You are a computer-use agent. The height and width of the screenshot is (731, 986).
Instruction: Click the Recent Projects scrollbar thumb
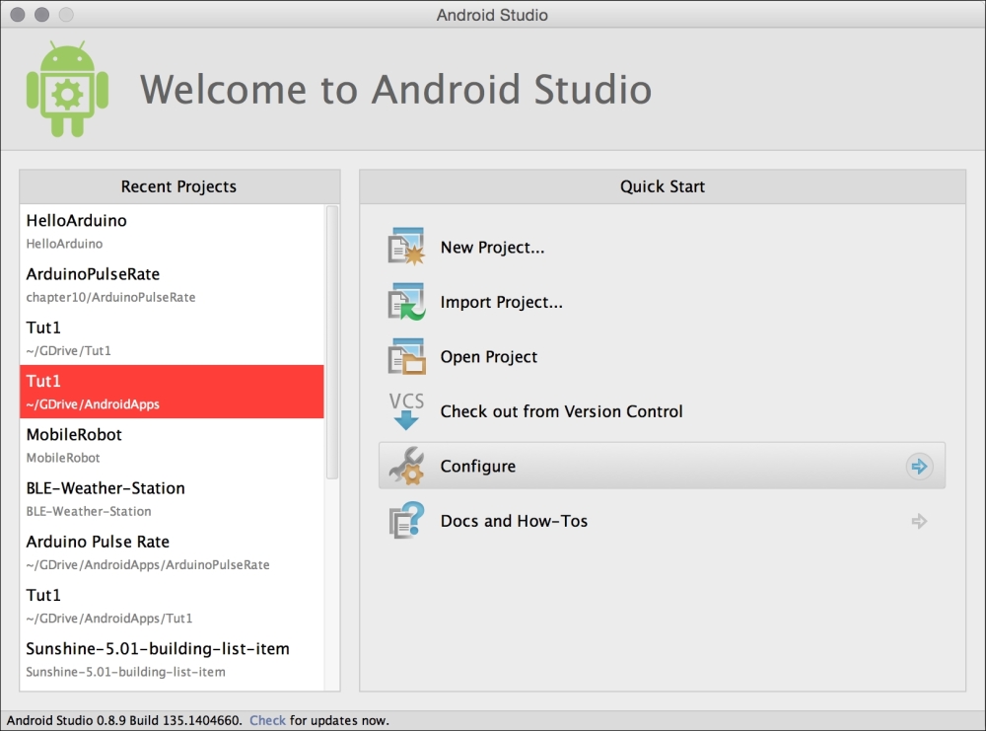(332, 342)
